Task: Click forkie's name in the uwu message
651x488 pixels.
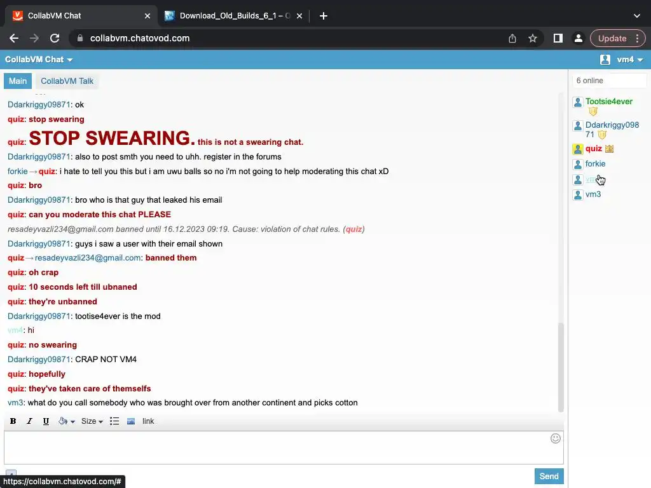Action: tap(17, 171)
